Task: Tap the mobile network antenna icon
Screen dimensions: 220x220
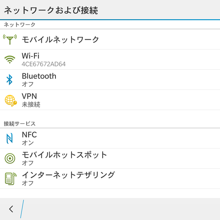Action: (x=10, y=39)
